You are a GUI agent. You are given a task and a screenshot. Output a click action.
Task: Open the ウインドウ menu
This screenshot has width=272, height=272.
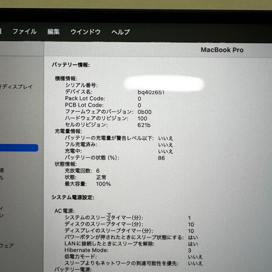pyautogui.click(x=85, y=32)
